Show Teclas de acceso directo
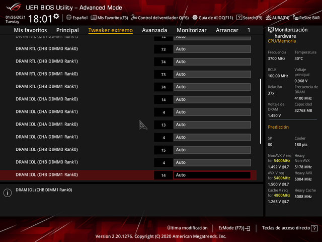322x242 pixels. pyautogui.click(x=290, y=228)
